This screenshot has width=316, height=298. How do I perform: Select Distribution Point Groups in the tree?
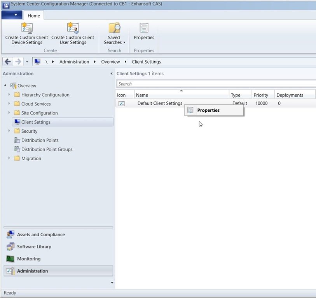coord(47,149)
